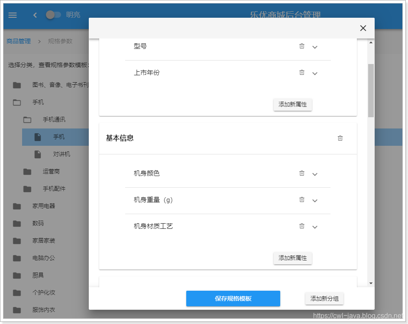The height and width of the screenshot is (324, 408).
Task: Click the folder icon beside 家用电器
Action: (16, 206)
